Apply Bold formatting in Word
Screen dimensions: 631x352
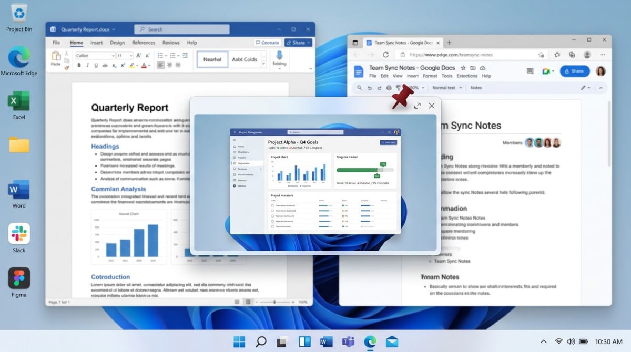79,65
